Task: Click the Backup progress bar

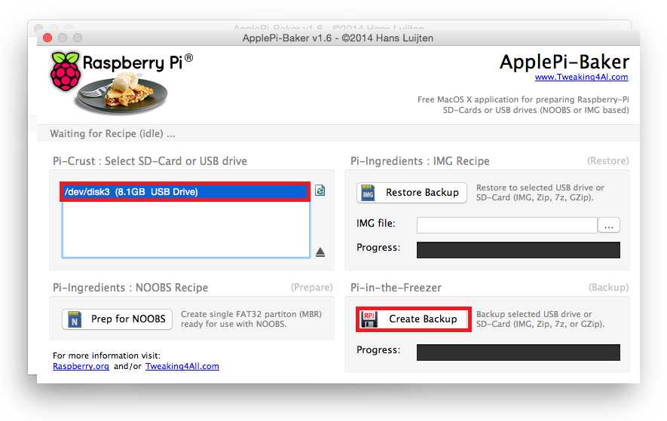Action: 519,352
